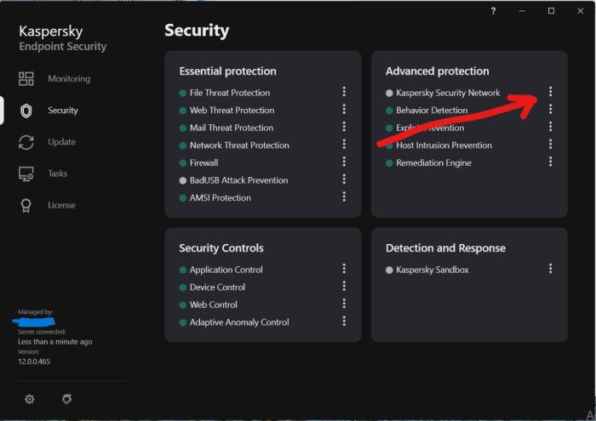This screenshot has width=596, height=421.
Task: Click the Security shield icon
Action: 26,111
